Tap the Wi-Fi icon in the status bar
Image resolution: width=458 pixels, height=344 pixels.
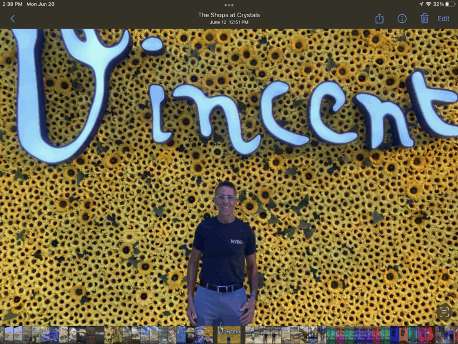click(x=428, y=4)
